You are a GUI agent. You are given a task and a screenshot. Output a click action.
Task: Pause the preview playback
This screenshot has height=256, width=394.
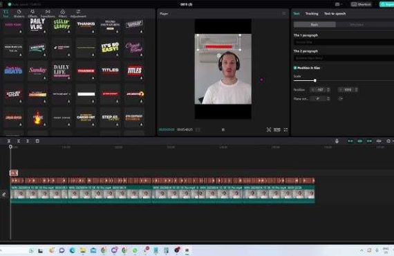(x=223, y=130)
